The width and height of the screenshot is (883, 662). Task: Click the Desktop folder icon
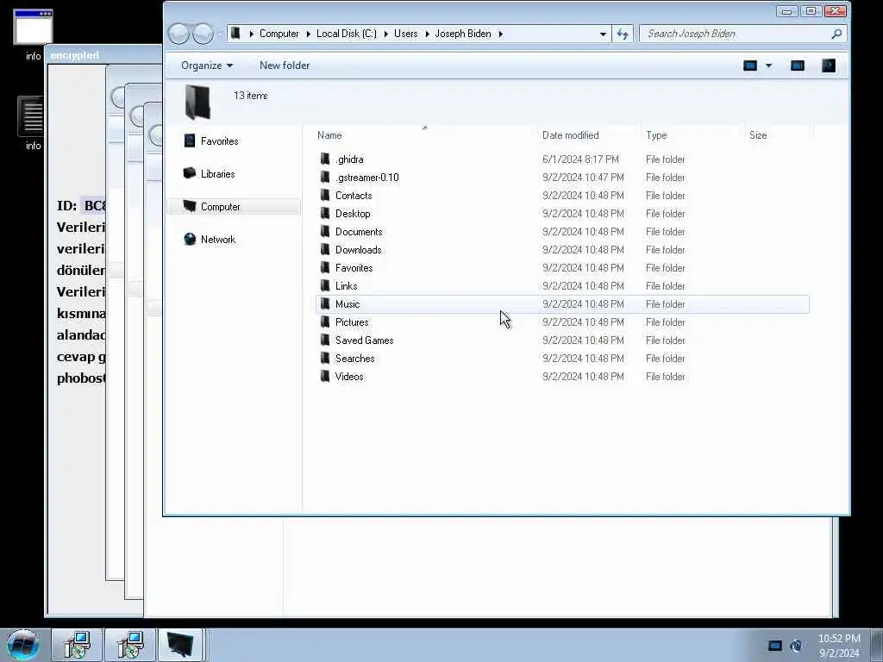coord(325,214)
